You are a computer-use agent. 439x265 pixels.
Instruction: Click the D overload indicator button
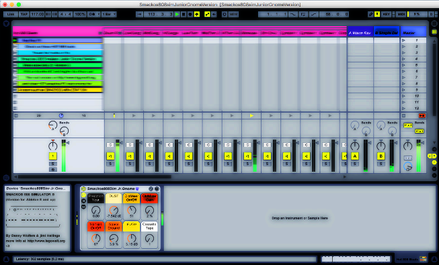(x=431, y=14)
